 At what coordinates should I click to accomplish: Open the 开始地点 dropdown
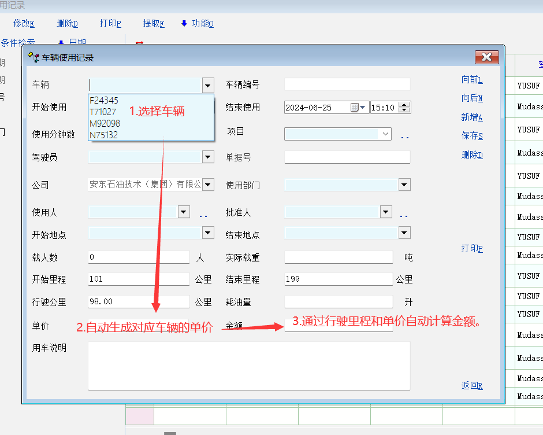point(208,233)
